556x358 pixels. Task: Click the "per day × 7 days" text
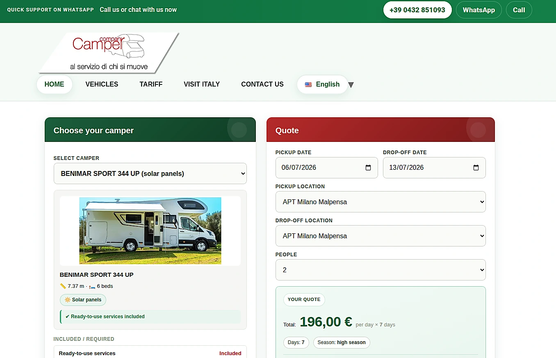[376, 325]
